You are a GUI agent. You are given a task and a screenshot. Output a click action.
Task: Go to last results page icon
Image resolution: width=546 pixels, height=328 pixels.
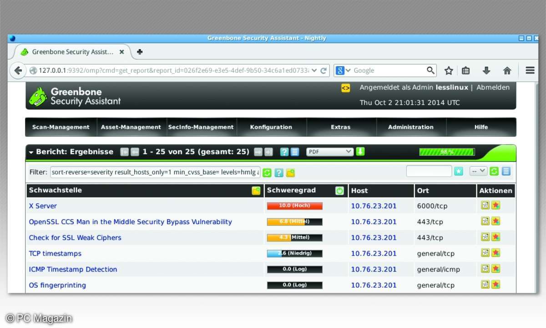[x=269, y=152]
